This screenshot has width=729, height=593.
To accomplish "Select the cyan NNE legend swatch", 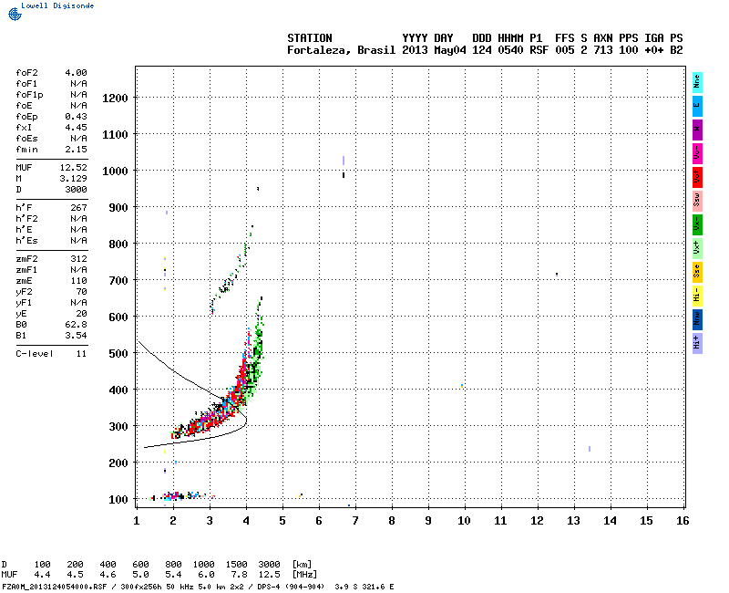I will 697,83.
